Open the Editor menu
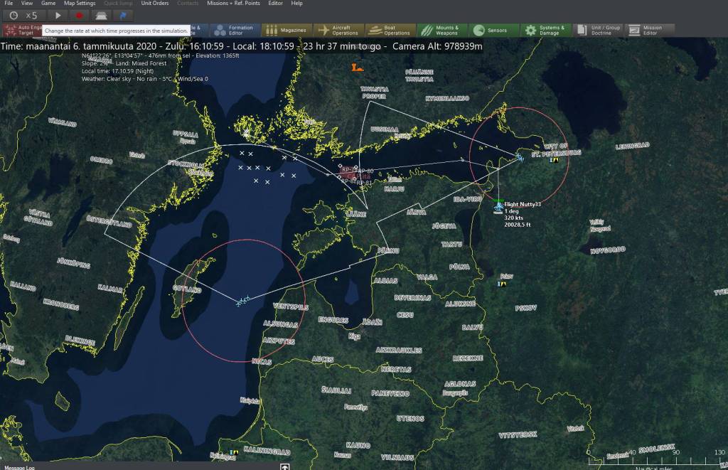 point(274,4)
